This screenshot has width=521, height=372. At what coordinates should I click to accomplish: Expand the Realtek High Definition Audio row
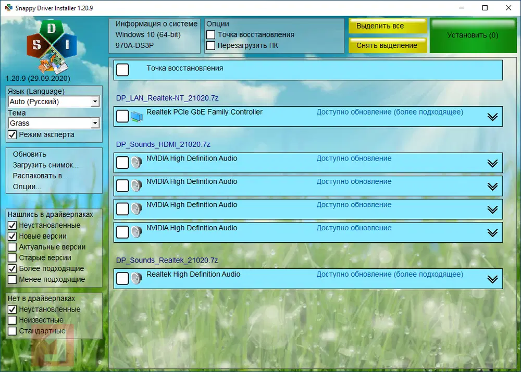pos(492,279)
